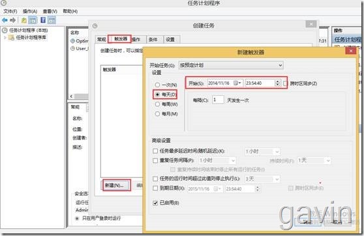Click the expiry time spinner arrows

pos(257,189)
